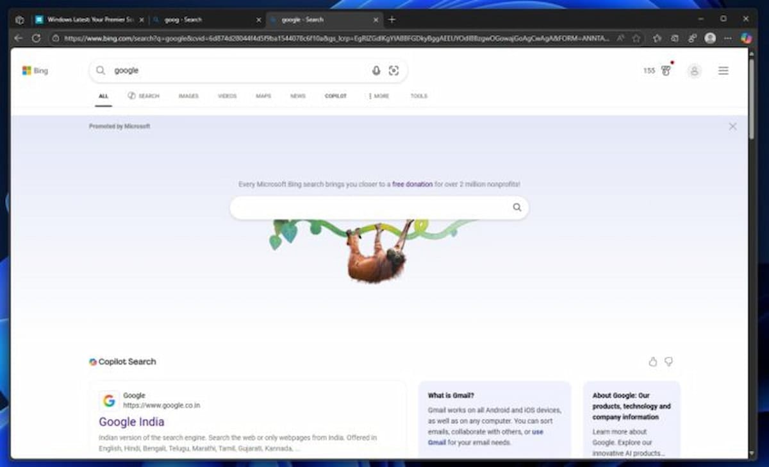The height and width of the screenshot is (467, 769).
Task: Switch to the News search tab
Action: pos(297,96)
